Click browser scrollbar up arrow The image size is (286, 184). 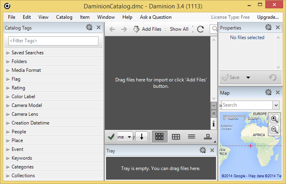(214, 40)
